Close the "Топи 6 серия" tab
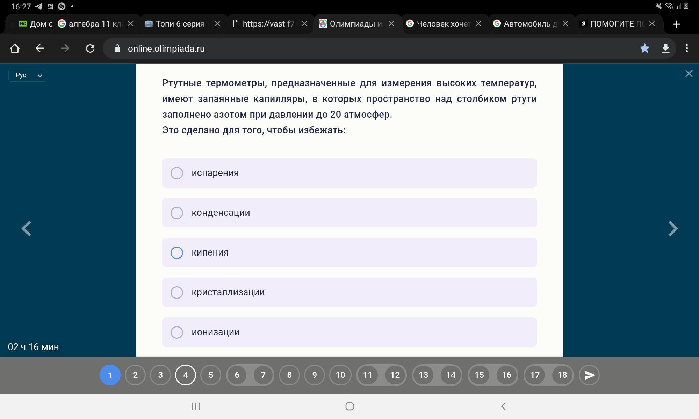 click(x=217, y=24)
